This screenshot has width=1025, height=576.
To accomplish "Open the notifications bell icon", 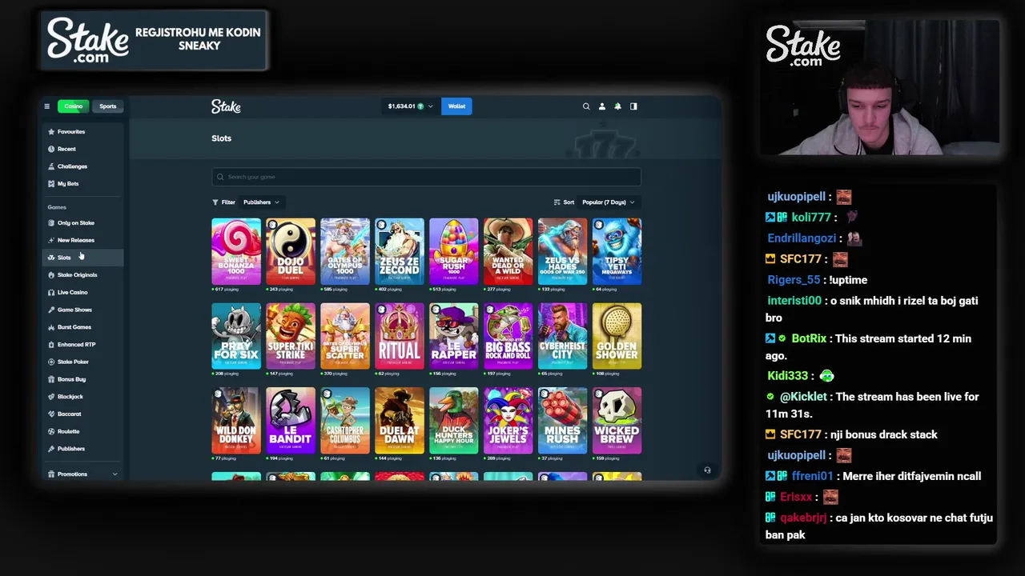I will pos(617,106).
